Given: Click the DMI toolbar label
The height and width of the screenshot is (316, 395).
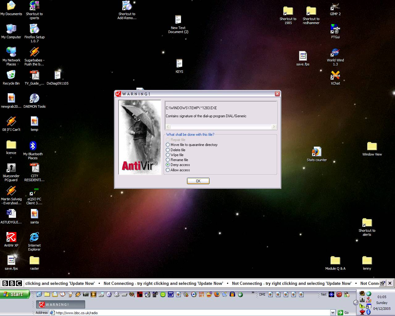Looking at the screenshot, I should tap(262, 294).
